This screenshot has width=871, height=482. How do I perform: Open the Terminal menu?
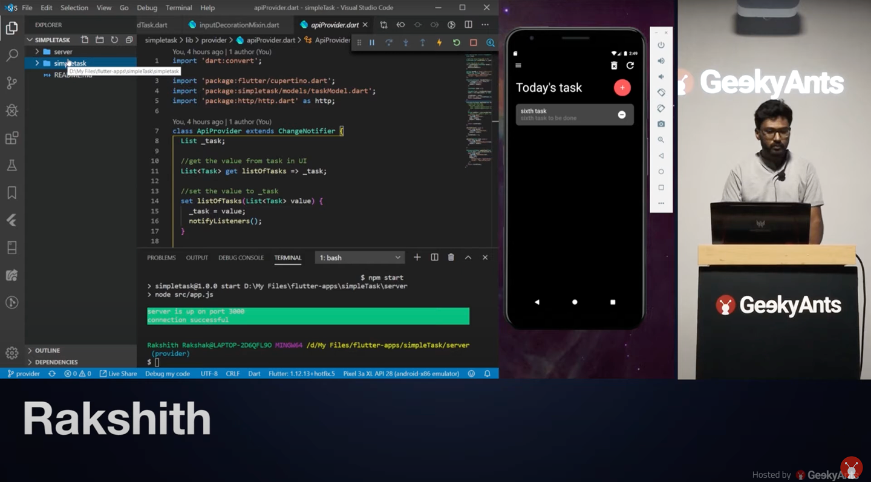[x=178, y=8]
